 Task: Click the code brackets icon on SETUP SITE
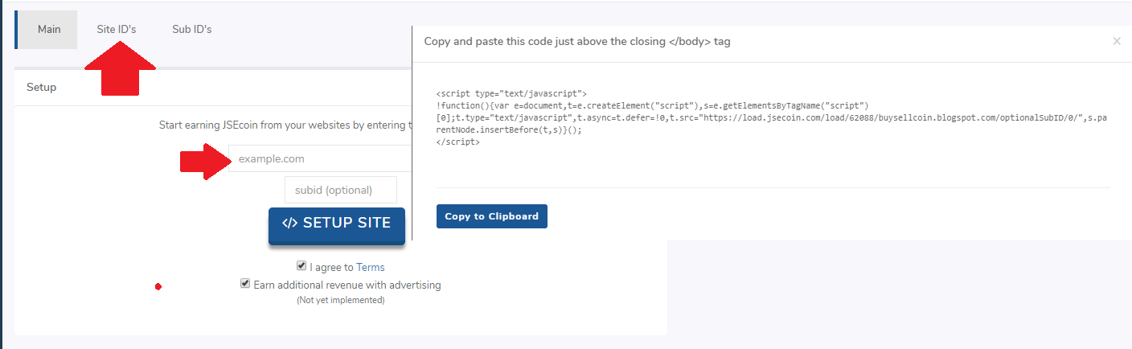(x=290, y=224)
